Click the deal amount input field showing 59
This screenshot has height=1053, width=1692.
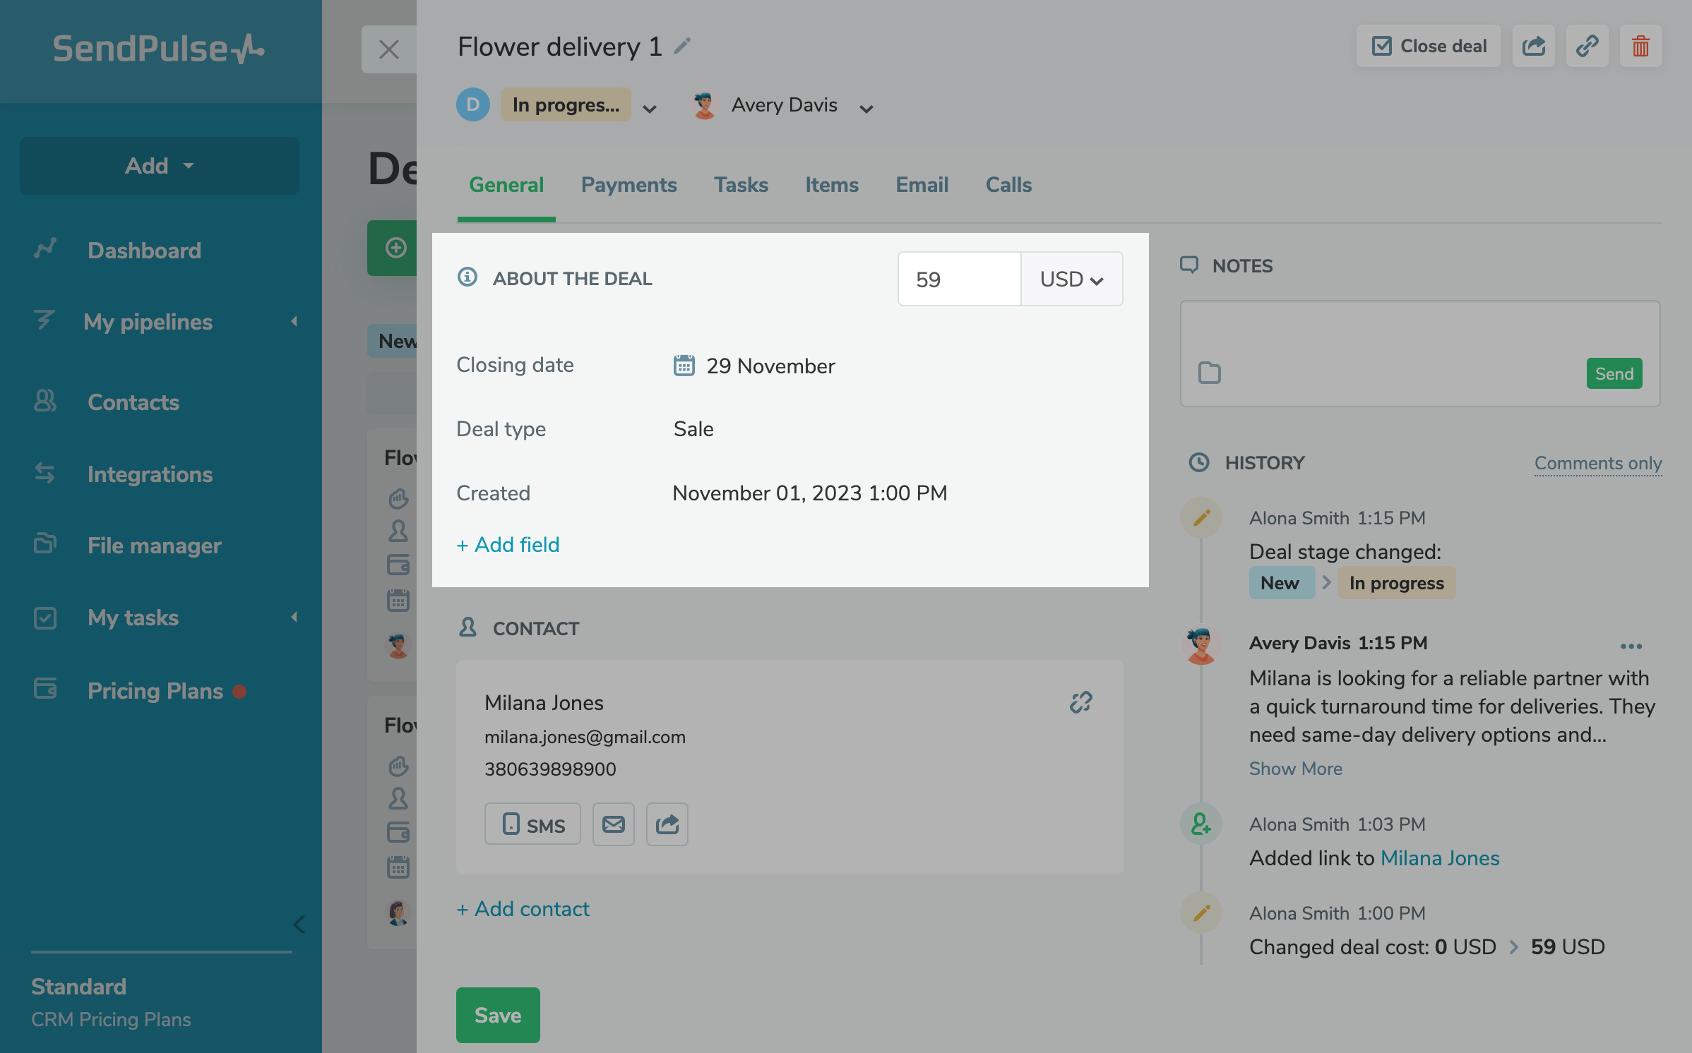coord(958,279)
